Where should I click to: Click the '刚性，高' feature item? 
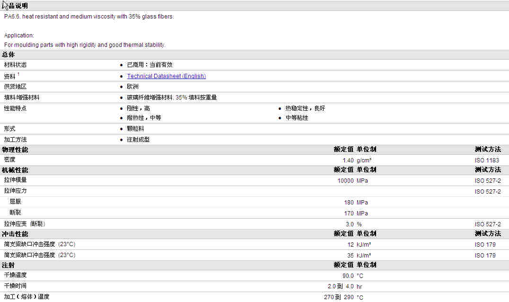click(138, 108)
